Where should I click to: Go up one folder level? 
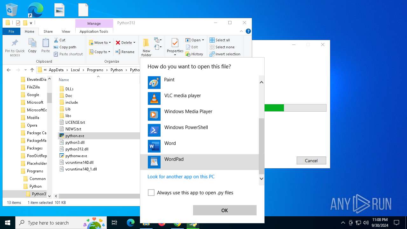coord(32,70)
